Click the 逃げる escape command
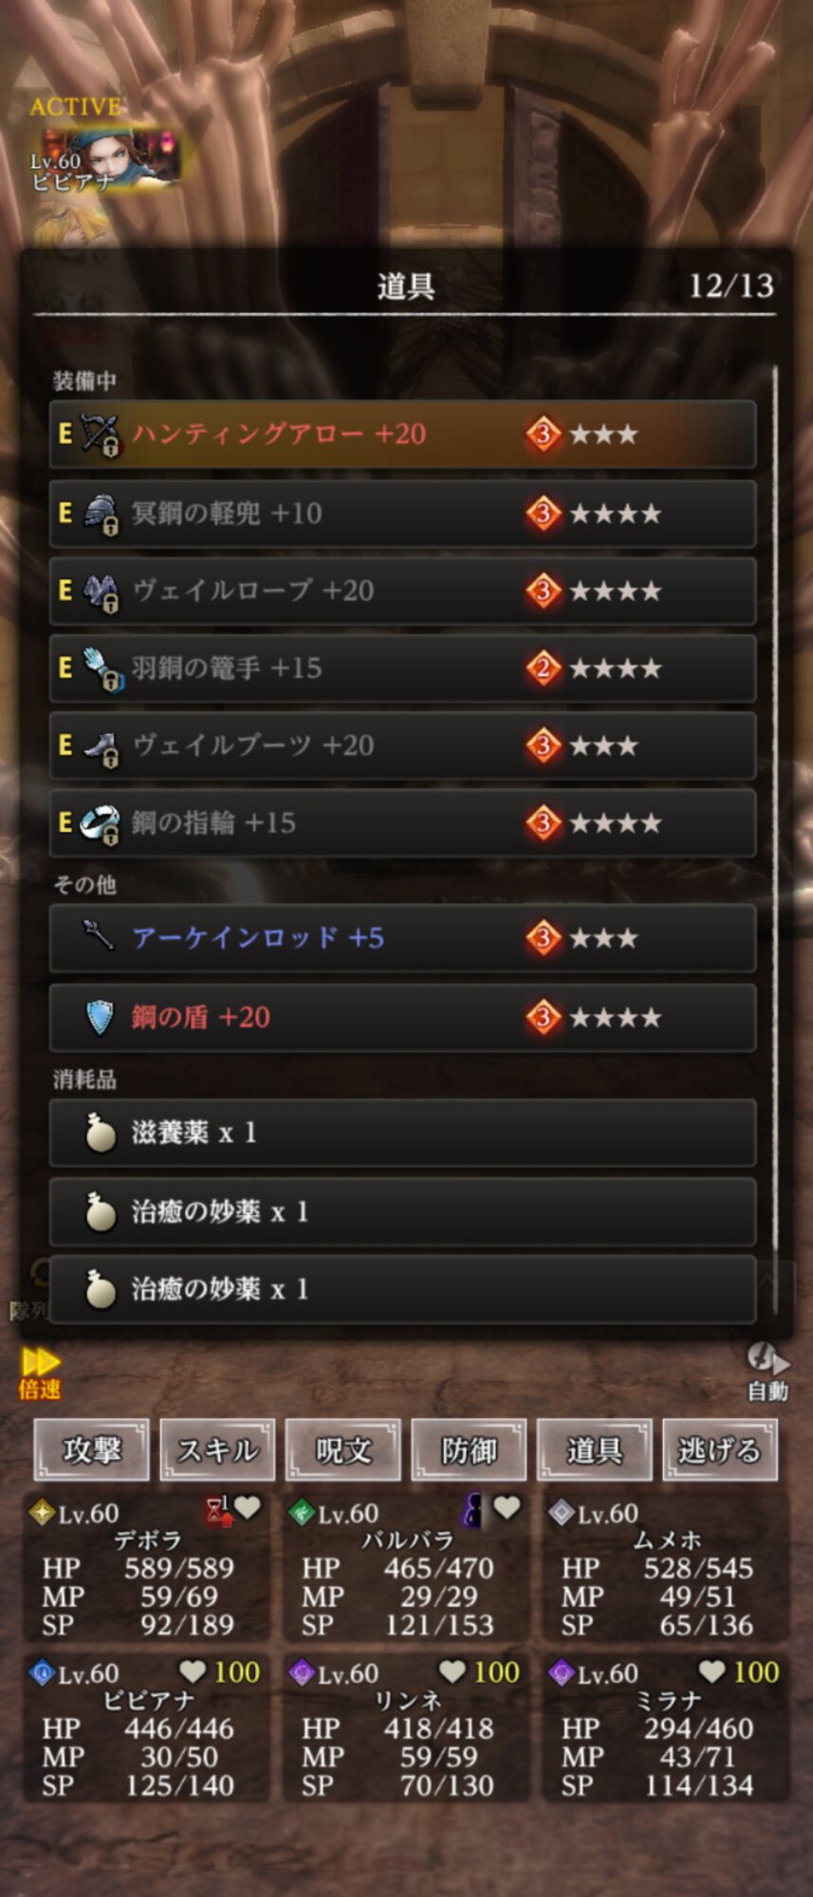The height and width of the screenshot is (1897, 813). 720,1449
